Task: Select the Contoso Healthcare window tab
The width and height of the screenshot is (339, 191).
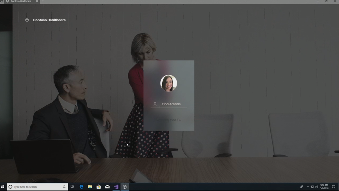Action: (21, 2)
